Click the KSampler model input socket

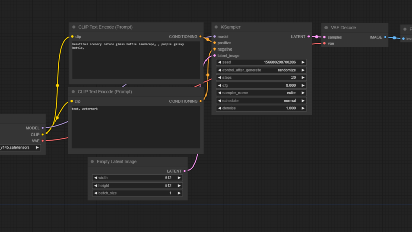(215, 37)
